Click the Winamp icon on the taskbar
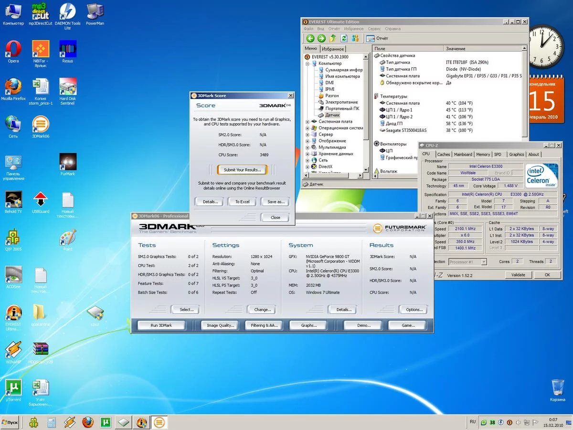This screenshot has height=430, width=573. tap(70, 422)
